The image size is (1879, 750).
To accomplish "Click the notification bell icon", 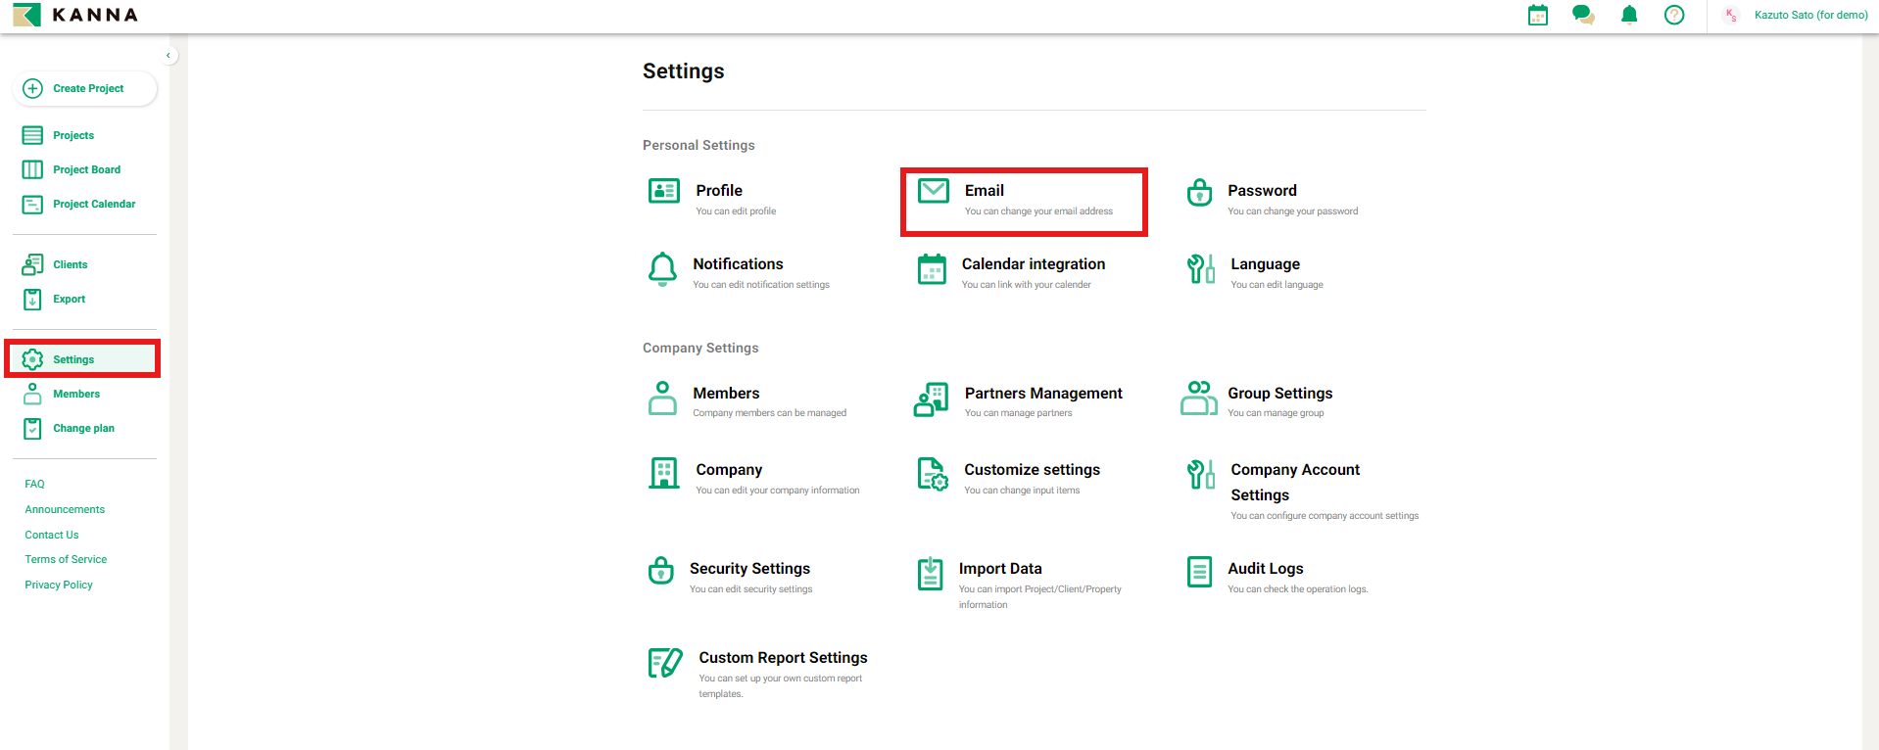I will (1629, 15).
